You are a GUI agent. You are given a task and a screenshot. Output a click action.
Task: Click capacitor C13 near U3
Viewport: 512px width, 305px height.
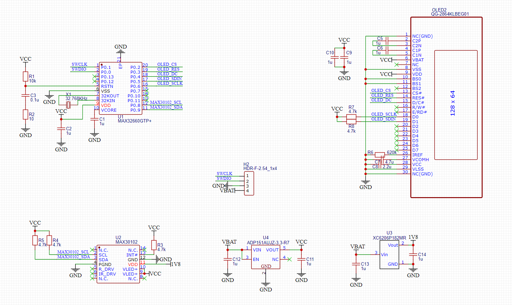click(x=356, y=264)
